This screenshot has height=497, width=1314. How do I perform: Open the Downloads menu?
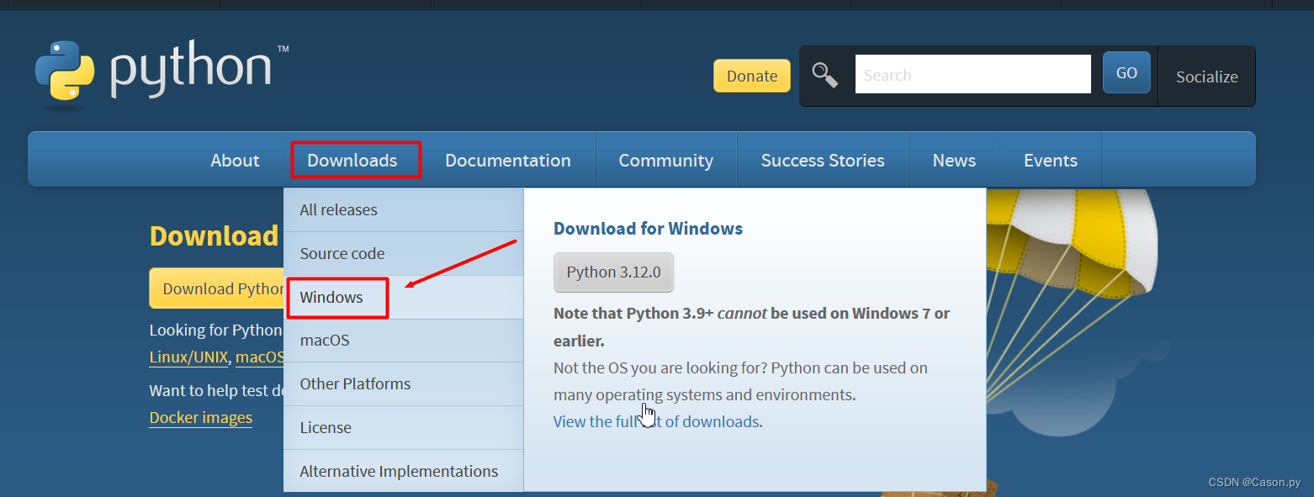point(352,160)
